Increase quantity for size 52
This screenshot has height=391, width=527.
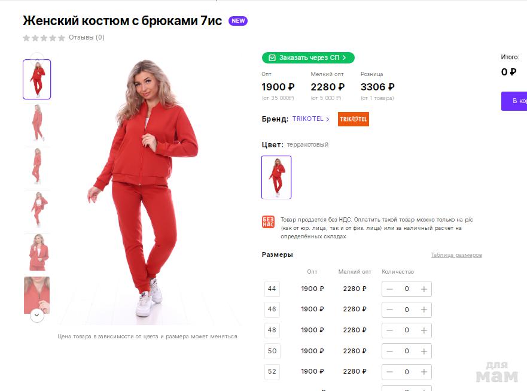424,372
